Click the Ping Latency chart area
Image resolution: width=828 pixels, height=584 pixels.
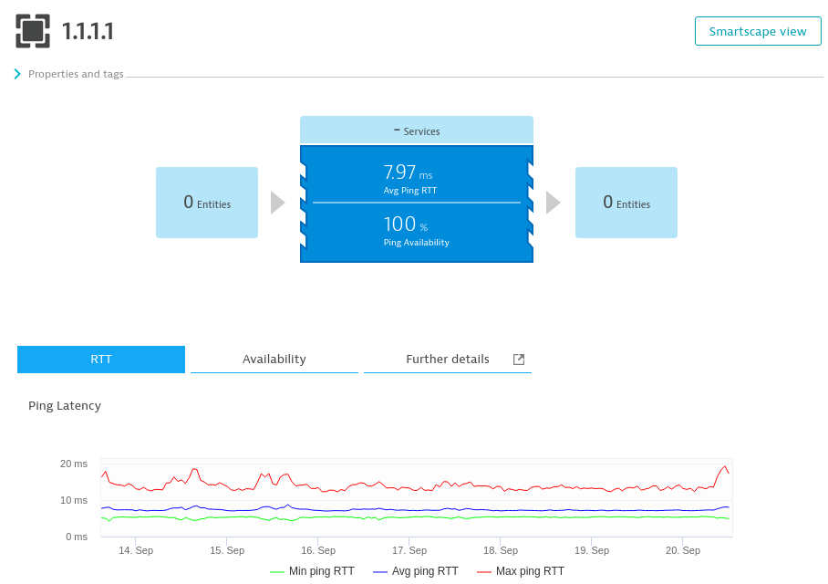coord(415,497)
